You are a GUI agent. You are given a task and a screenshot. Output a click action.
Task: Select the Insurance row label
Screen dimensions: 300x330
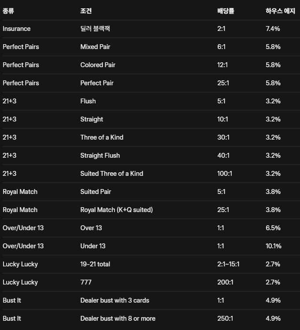[x=17, y=29]
